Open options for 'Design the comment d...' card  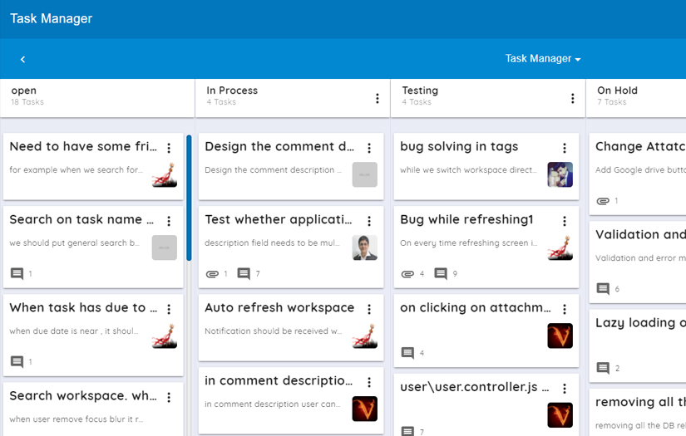(369, 148)
